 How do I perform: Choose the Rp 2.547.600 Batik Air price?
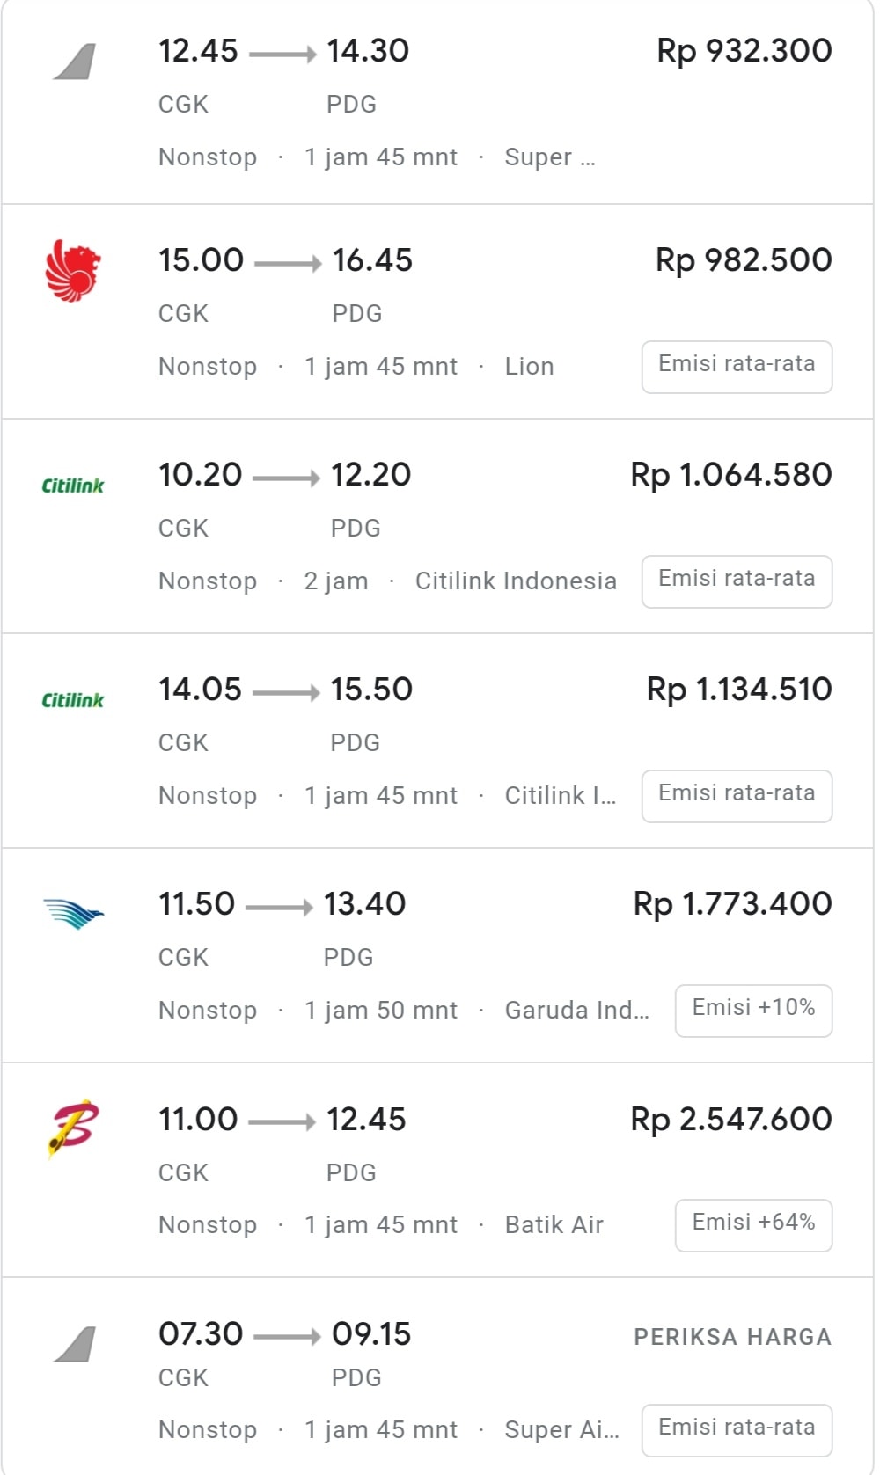pos(730,1120)
